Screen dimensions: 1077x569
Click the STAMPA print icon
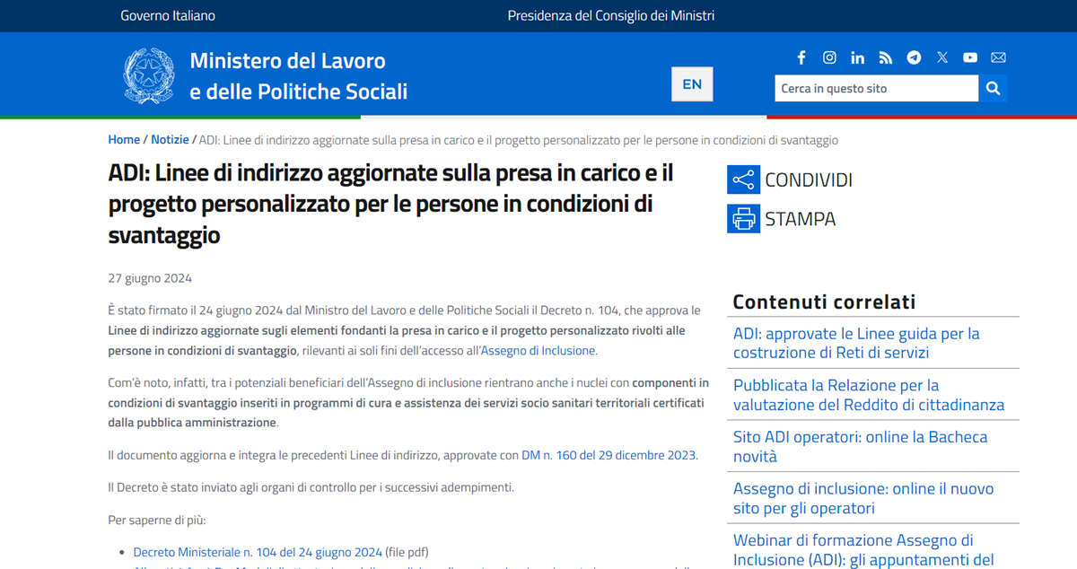tap(742, 218)
